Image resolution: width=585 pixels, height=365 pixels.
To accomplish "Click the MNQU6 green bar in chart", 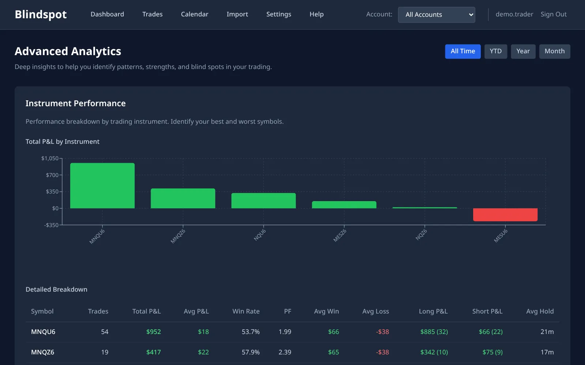I will (102, 186).
